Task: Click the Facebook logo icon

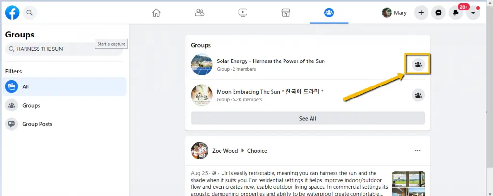Action: [x=12, y=12]
